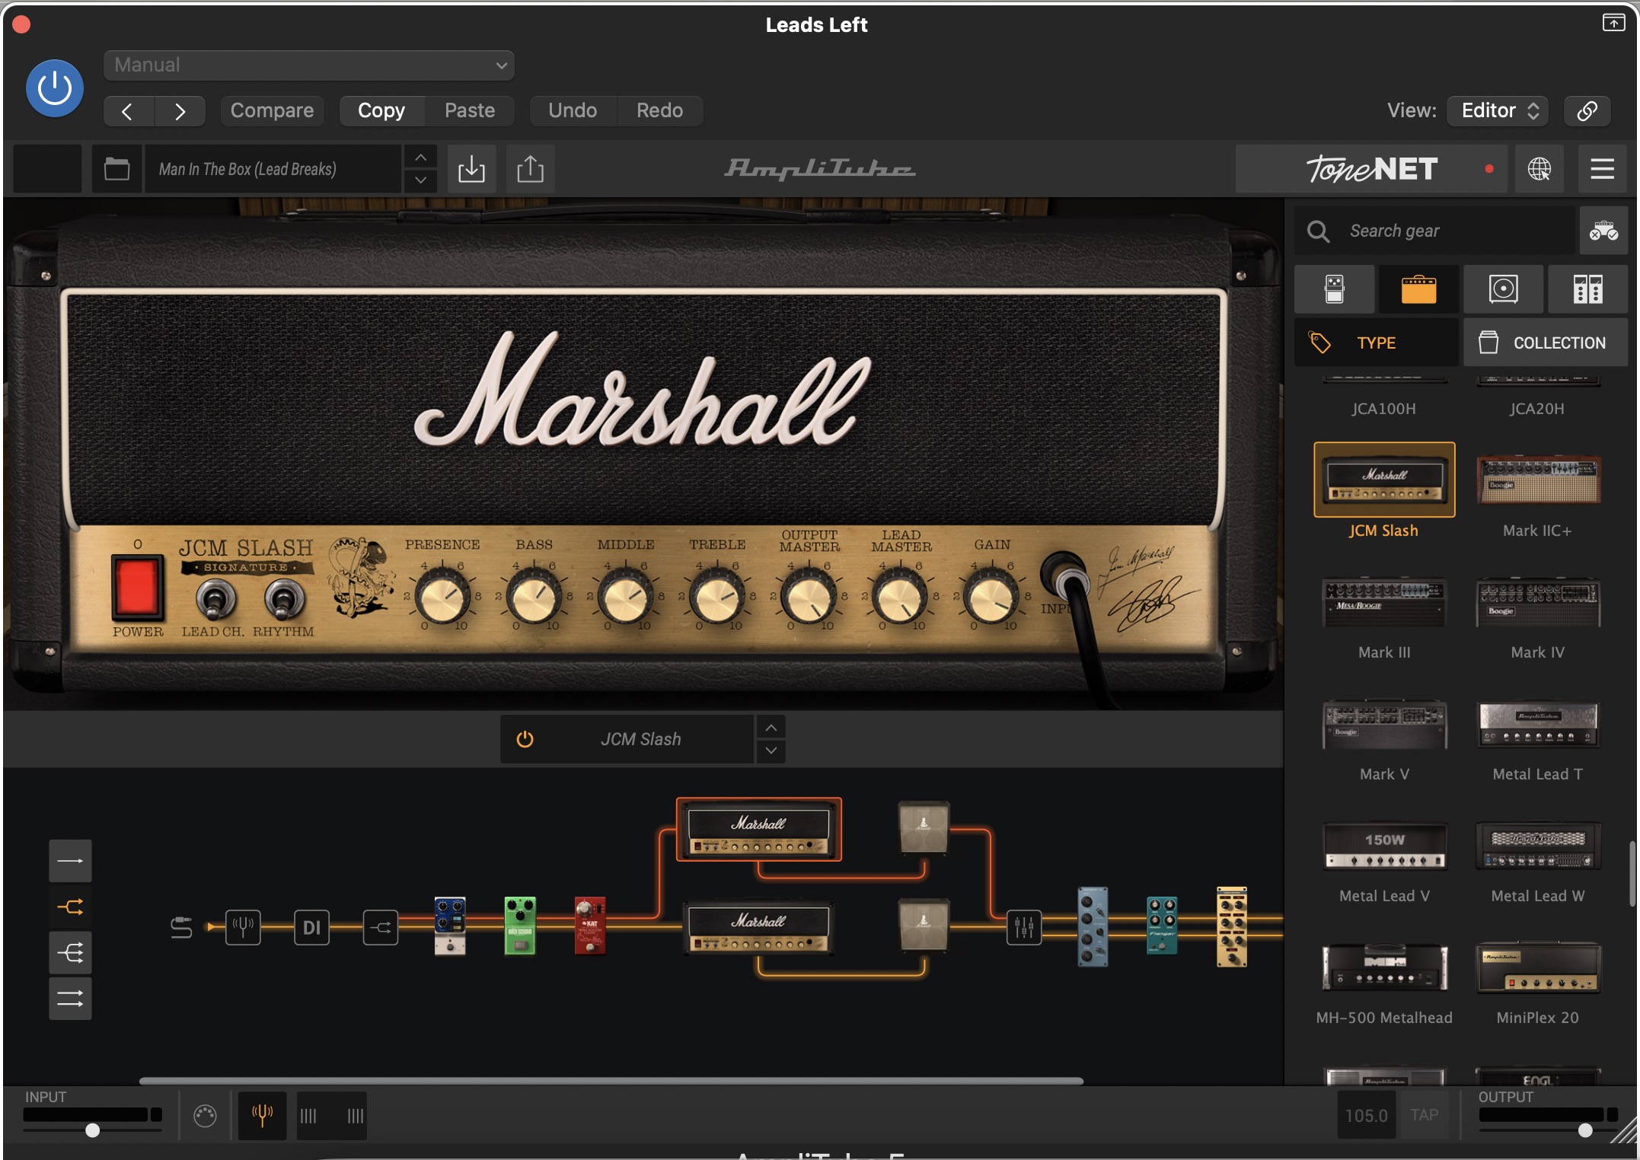Click the Undo button
This screenshot has width=1640, height=1160.
[573, 111]
